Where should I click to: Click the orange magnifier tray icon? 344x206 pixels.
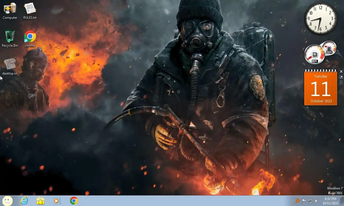click(x=298, y=201)
